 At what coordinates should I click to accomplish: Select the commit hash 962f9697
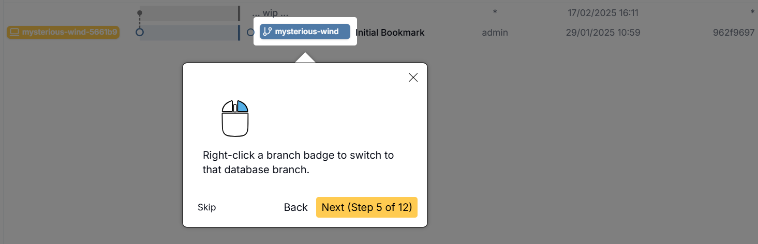click(x=733, y=33)
